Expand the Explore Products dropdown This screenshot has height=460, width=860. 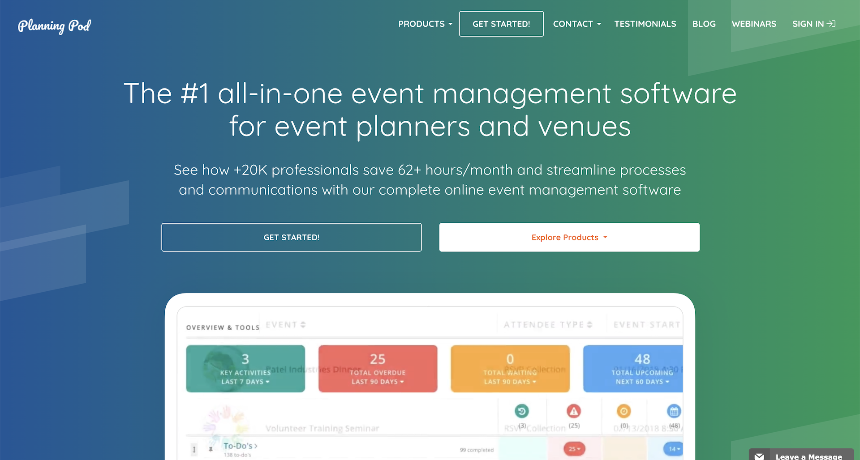coord(569,237)
